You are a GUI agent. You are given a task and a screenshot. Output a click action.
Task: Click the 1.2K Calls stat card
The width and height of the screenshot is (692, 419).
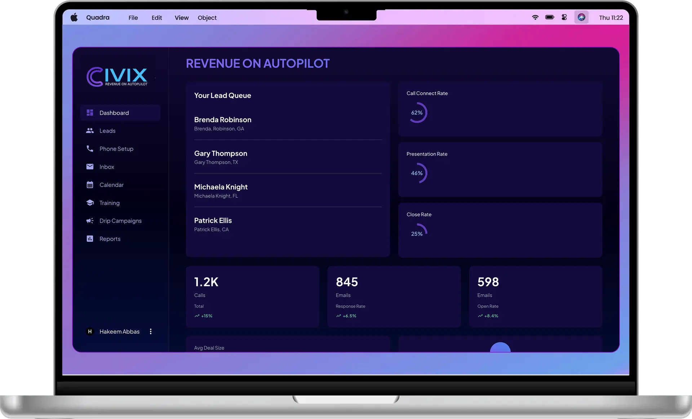pyautogui.click(x=252, y=297)
